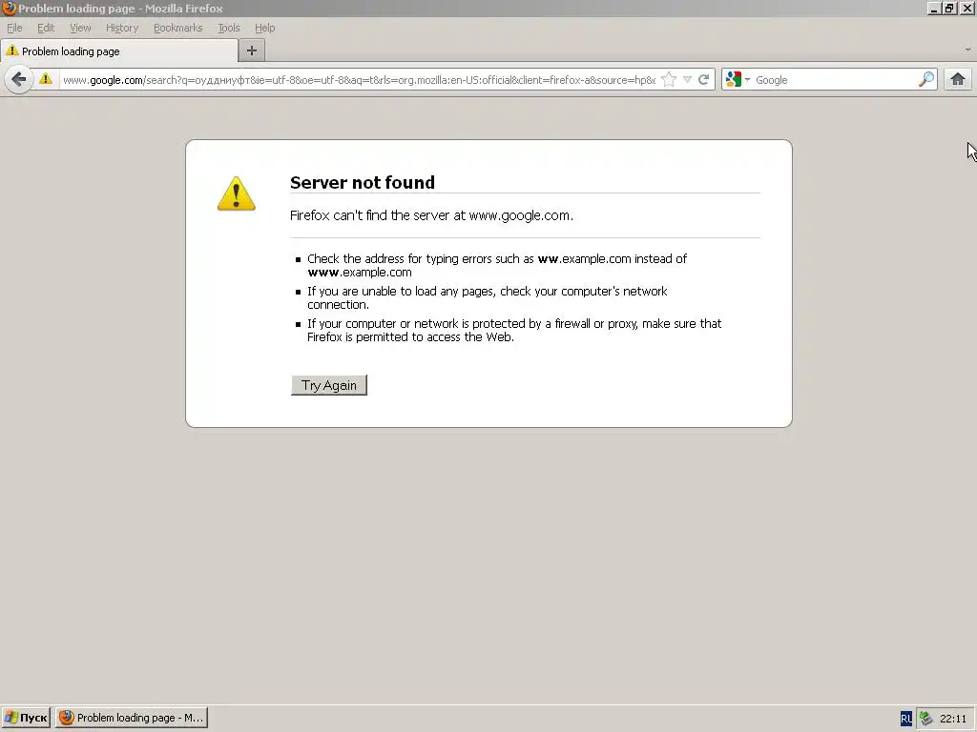Click the Try Again button
977x732 pixels.
coord(329,385)
